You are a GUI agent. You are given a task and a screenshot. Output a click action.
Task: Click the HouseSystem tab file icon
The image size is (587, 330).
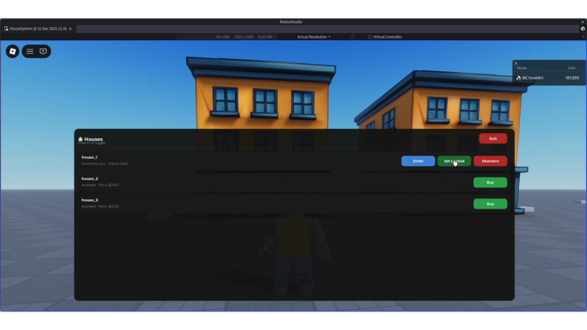[6, 28]
